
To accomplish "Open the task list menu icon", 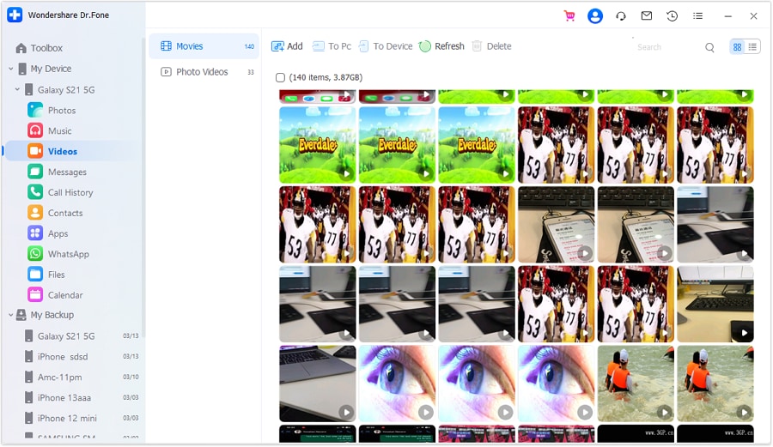I will click(697, 15).
